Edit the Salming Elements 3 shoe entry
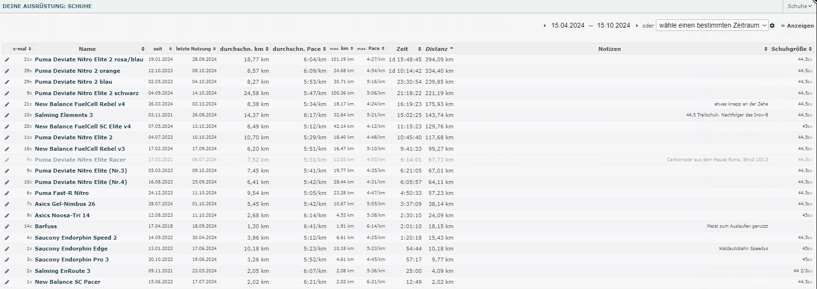The image size is (817, 289). pyautogui.click(x=7, y=115)
